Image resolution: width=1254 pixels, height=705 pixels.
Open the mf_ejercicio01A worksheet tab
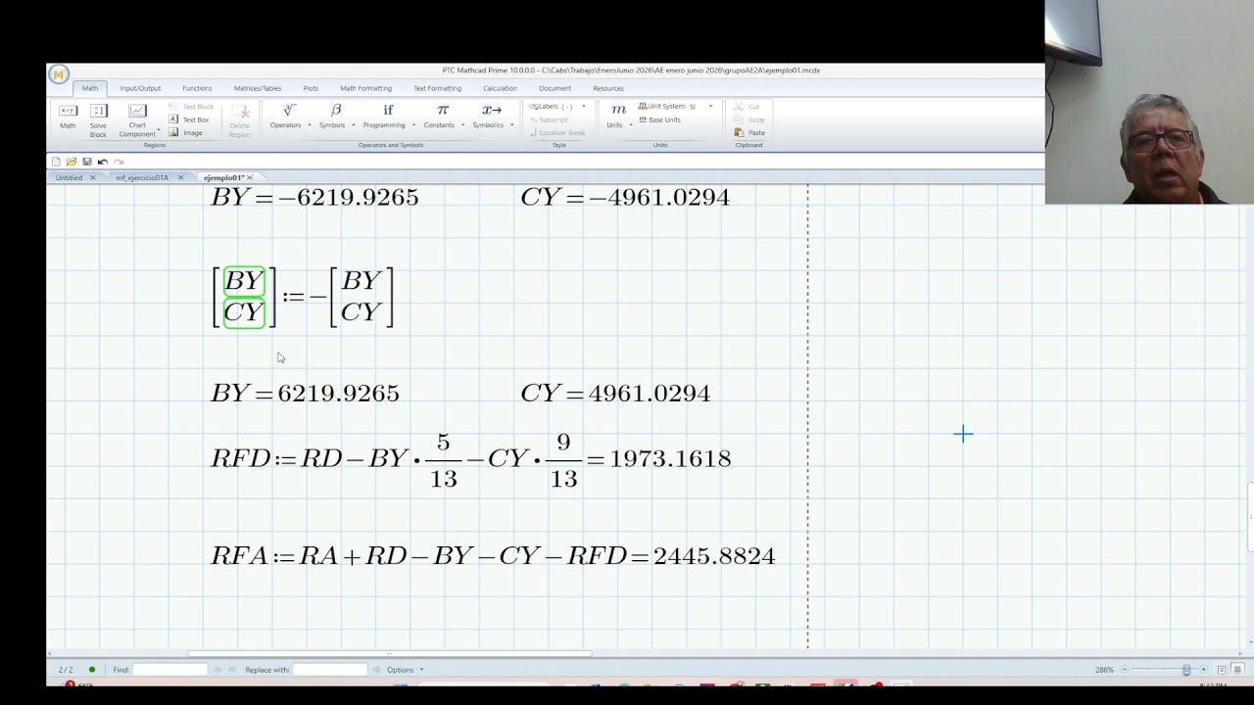(x=142, y=178)
